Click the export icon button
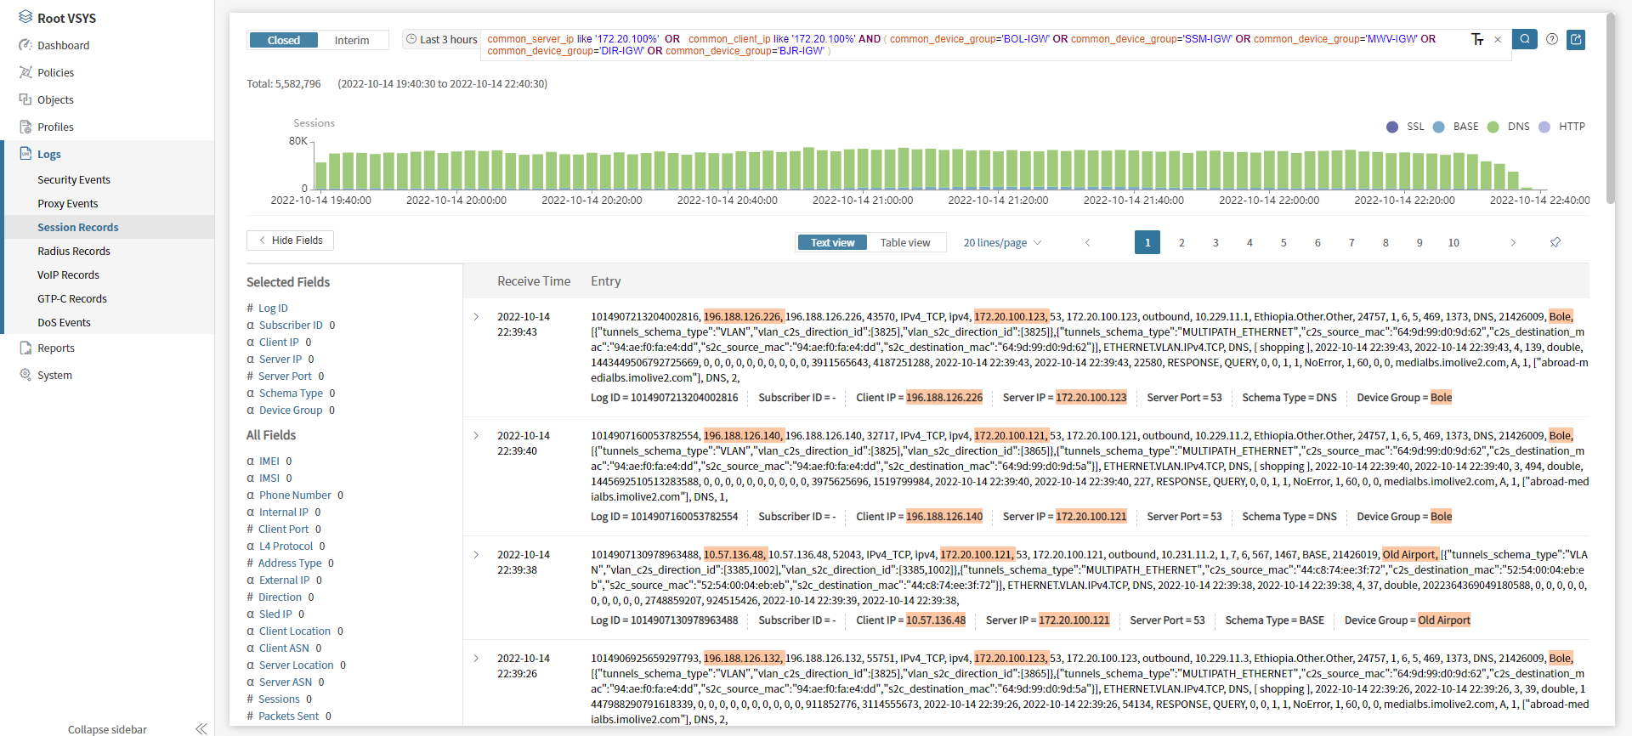The image size is (1632, 736). (1576, 39)
